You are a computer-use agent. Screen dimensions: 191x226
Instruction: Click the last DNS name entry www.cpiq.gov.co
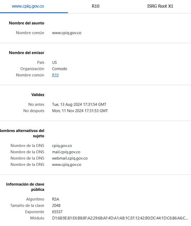[67, 165]
